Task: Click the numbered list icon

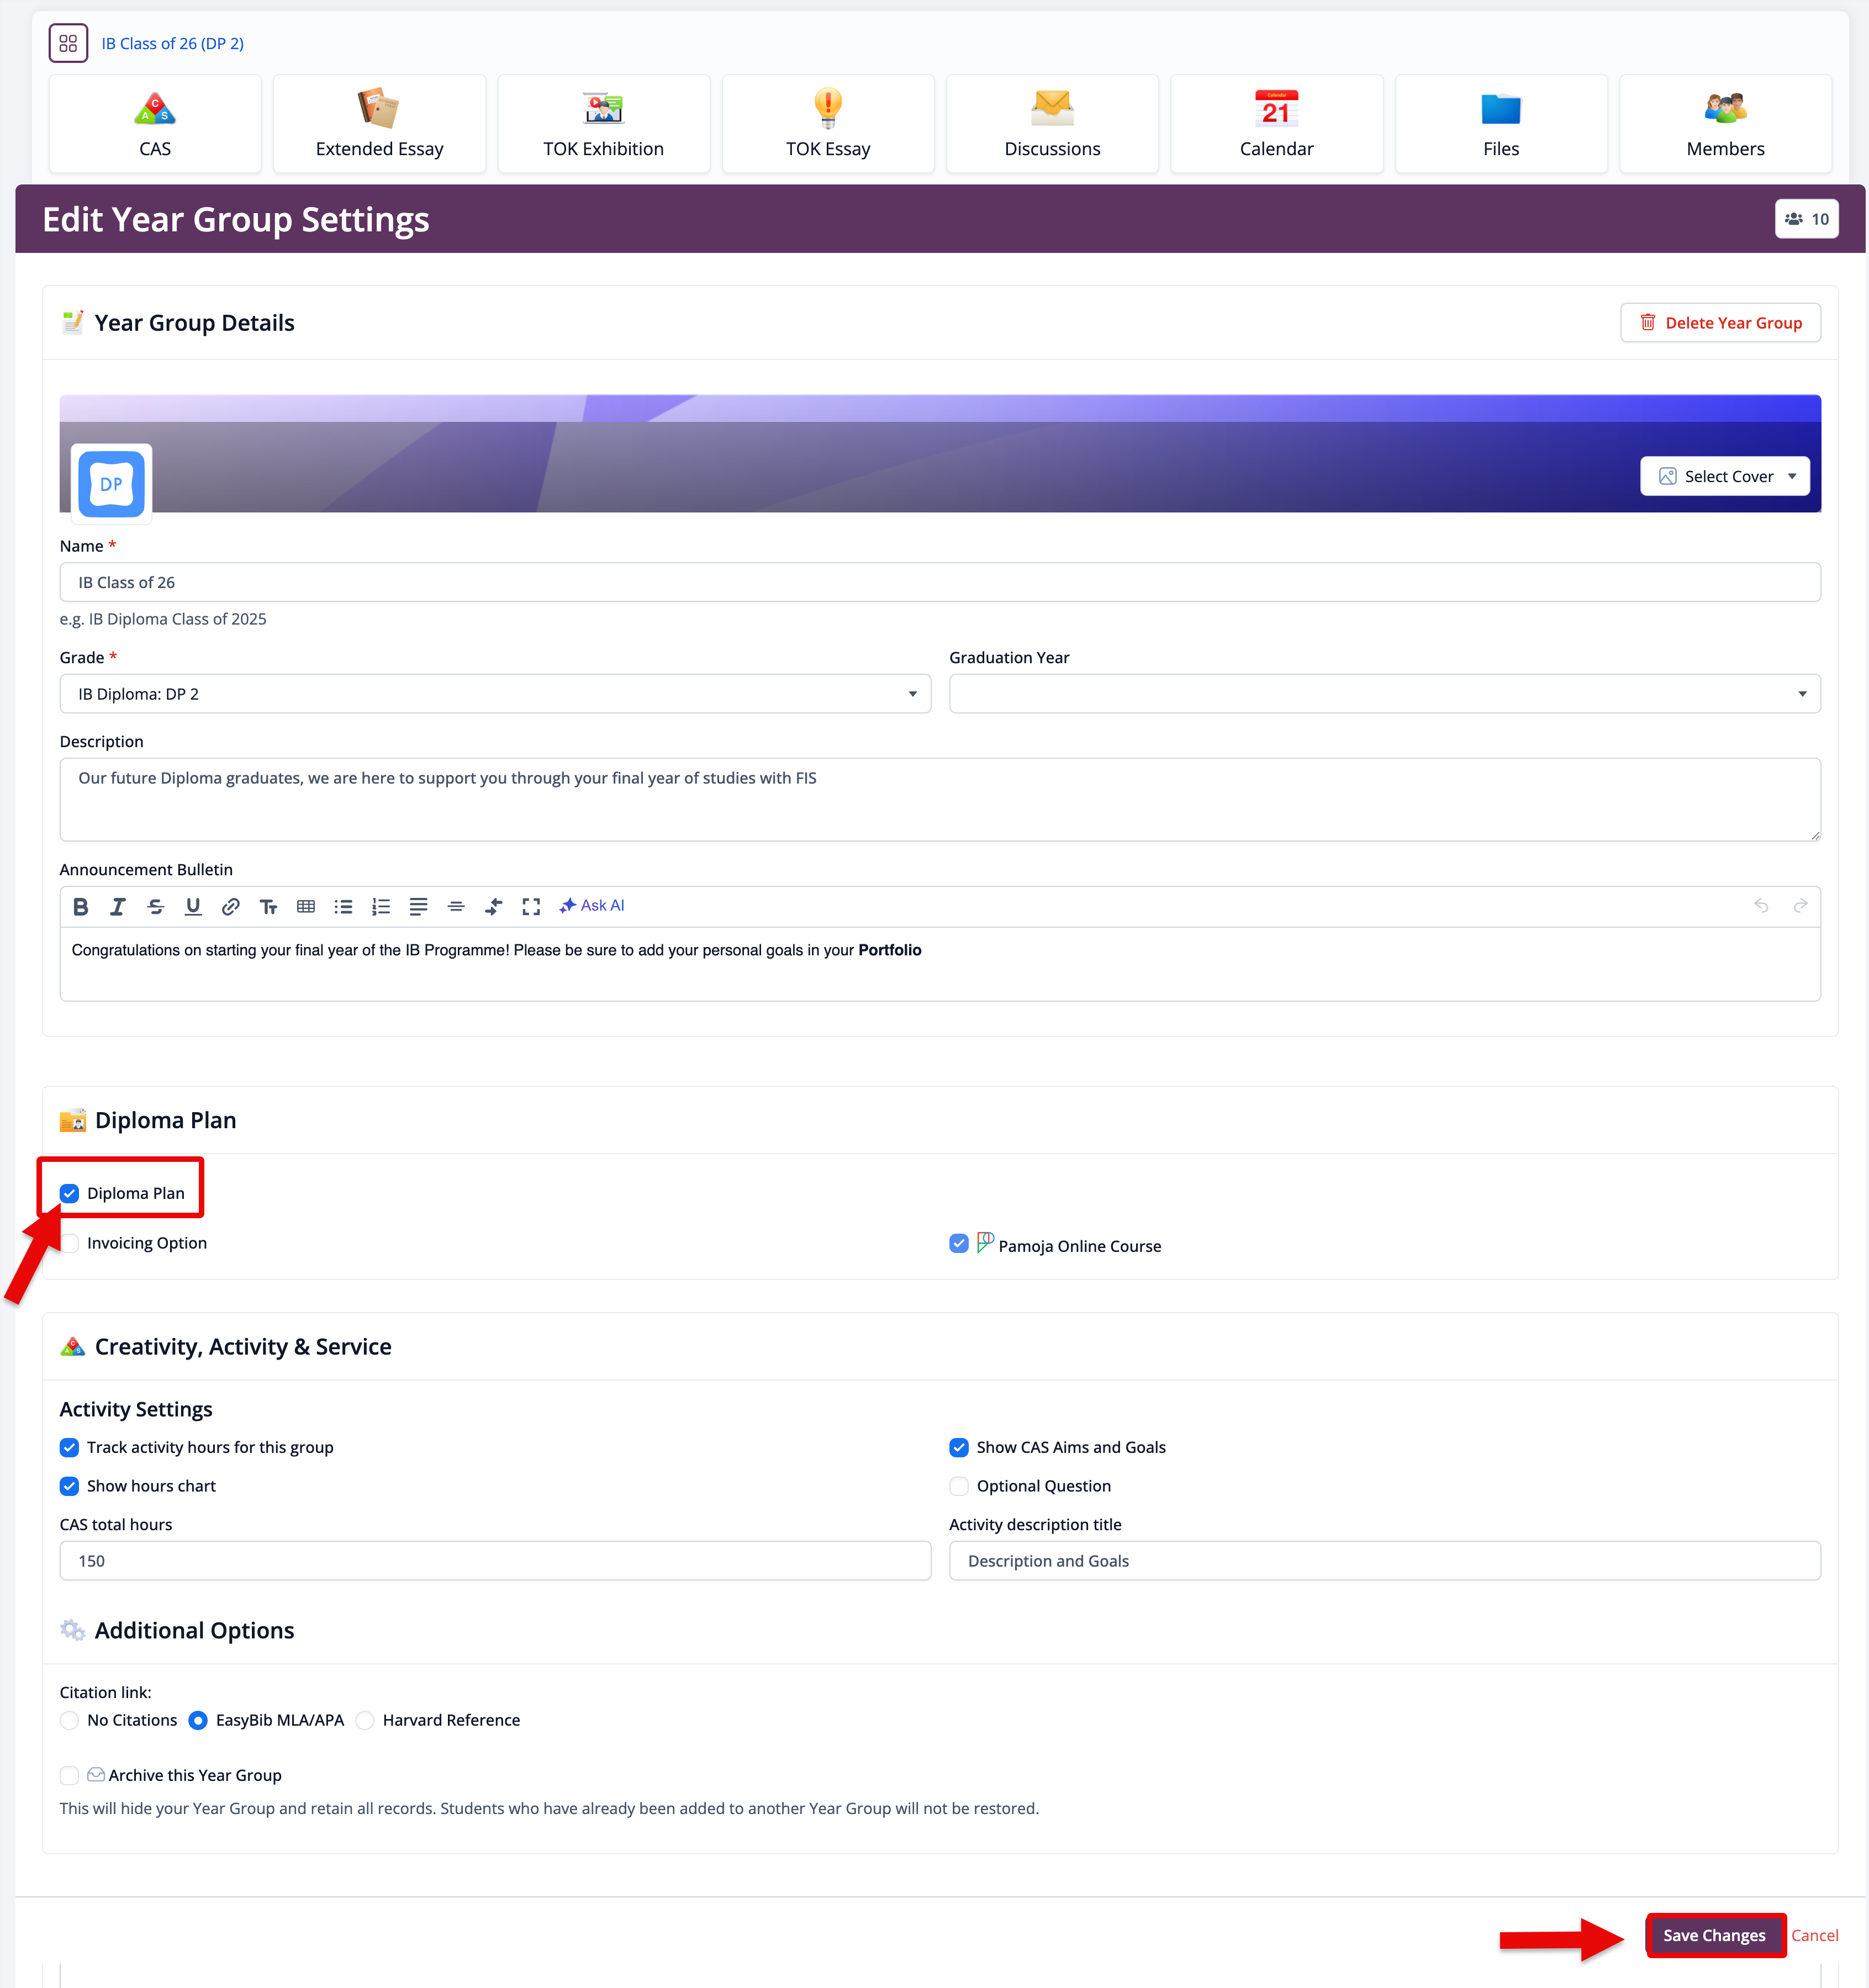Action: [380, 906]
